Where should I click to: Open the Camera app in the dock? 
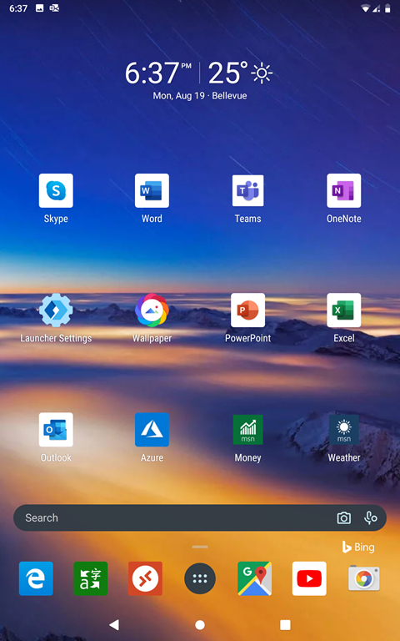click(364, 578)
